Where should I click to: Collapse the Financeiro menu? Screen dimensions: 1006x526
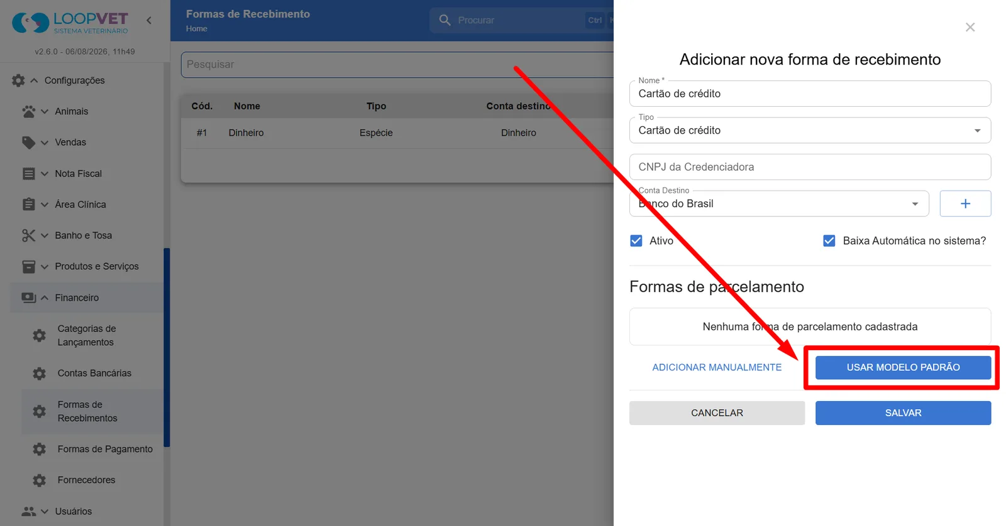(45, 298)
